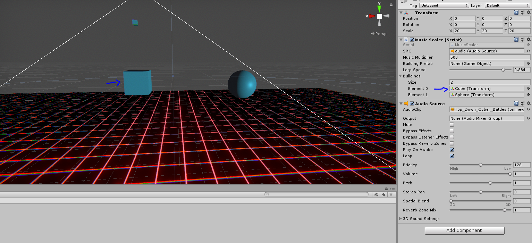
Task: Search by Label tag icon in Project panel
Action: (x=383, y=194)
